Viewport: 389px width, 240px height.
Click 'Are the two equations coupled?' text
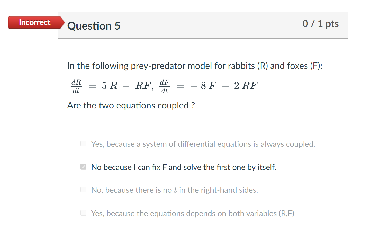(x=131, y=105)
